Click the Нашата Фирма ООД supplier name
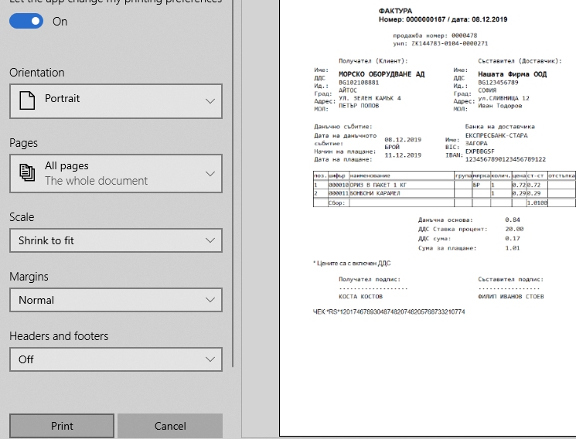This screenshot has height=439, width=576. click(512, 74)
